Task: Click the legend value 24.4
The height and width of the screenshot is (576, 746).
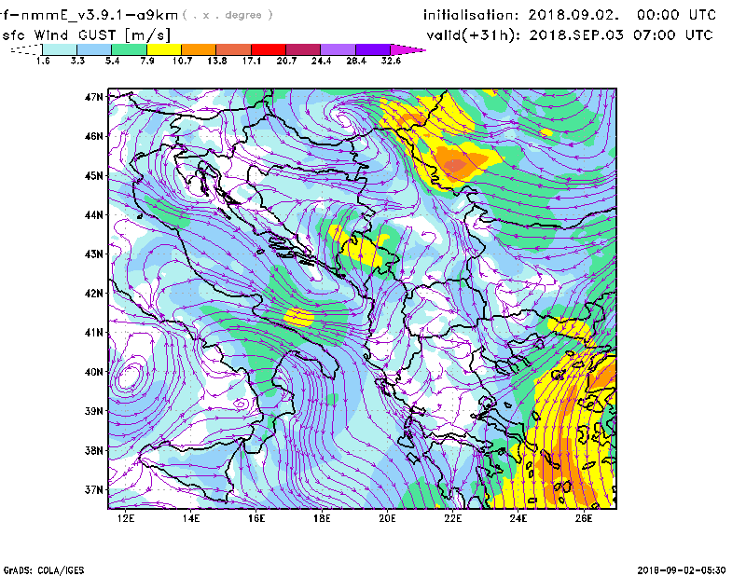Action: 321,61
